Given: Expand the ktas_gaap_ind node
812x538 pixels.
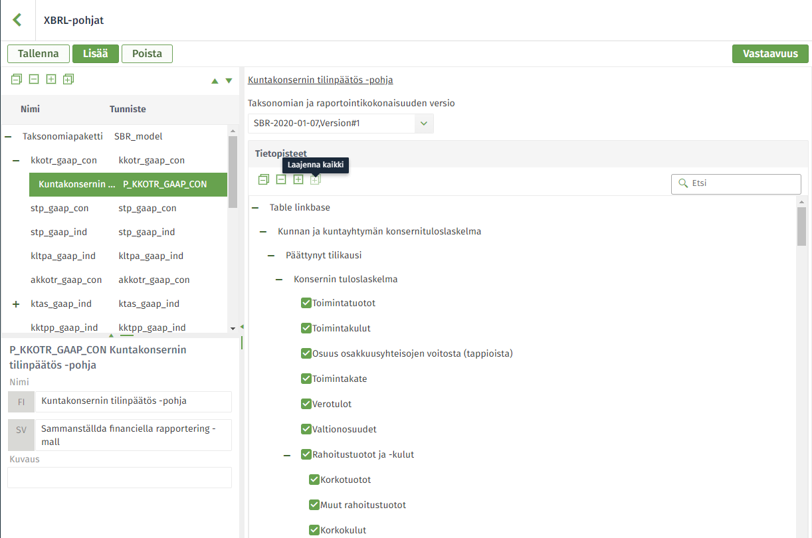Looking at the screenshot, I should pyautogui.click(x=16, y=304).
